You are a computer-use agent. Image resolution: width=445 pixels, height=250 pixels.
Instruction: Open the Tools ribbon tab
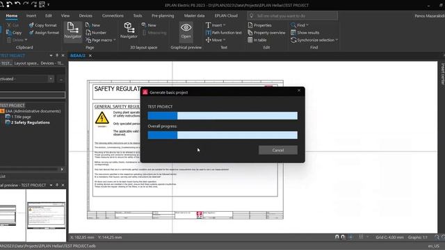point(138,15)
